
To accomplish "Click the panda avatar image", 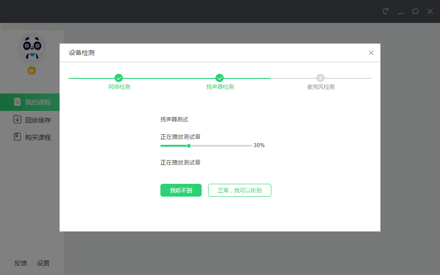I will click(x=31, y=46).
